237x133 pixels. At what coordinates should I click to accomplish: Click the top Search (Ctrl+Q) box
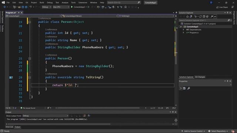point(124,3)
